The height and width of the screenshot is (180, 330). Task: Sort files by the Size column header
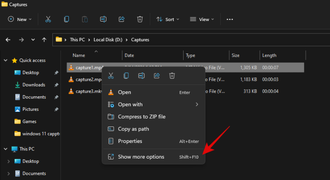click(x=236, y=55)
